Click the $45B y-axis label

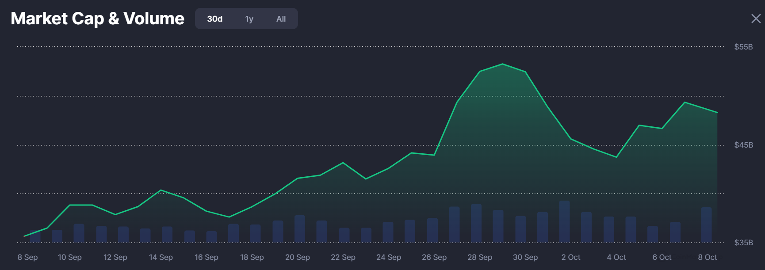[743, 145]
